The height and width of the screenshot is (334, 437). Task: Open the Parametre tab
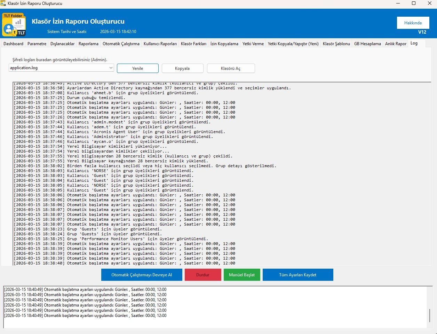point(37,44)
